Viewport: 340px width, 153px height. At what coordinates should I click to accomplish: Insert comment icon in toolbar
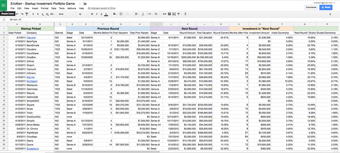pos(169,14)
